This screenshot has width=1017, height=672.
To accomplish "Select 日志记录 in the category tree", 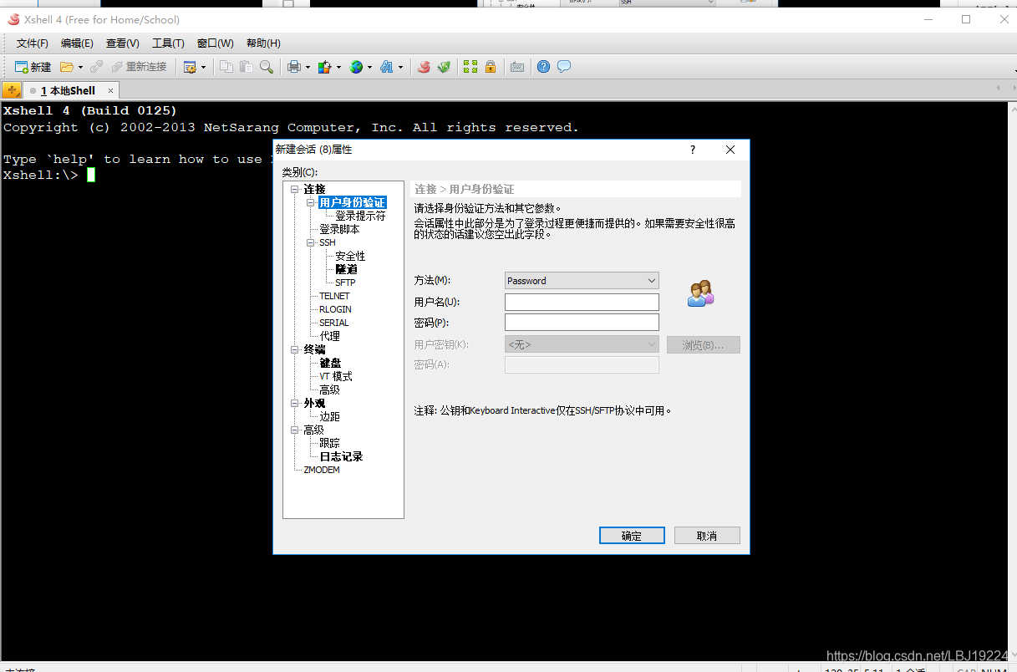I will tap(341, 456).
